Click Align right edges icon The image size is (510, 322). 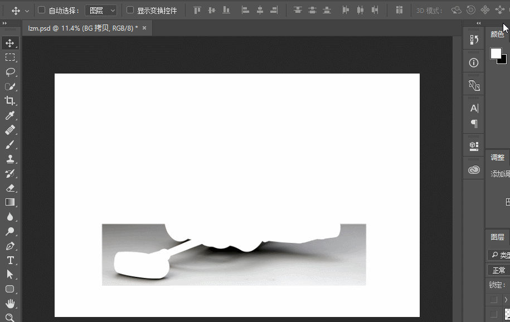point(274,11)
